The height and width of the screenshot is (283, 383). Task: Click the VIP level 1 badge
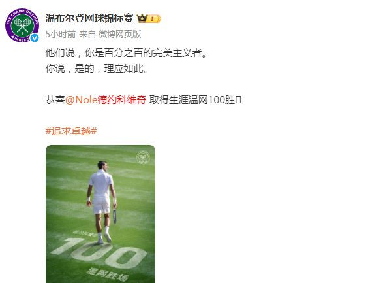click(x=153, y=19)
